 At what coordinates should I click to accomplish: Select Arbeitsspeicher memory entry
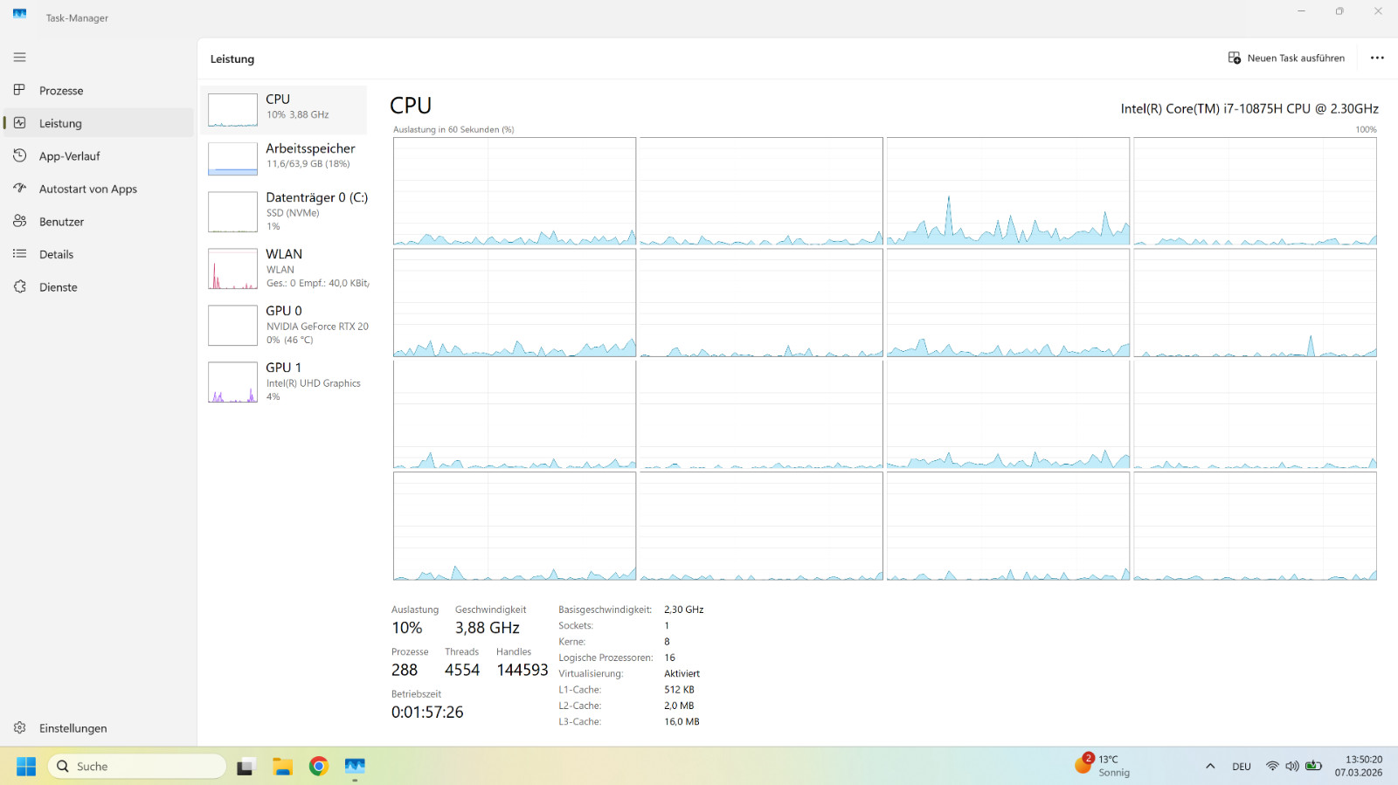tap(286, 159)
